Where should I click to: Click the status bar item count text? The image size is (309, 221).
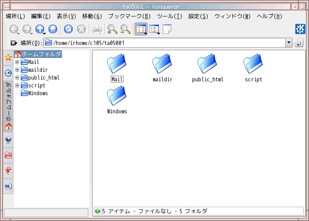(154, 211)
